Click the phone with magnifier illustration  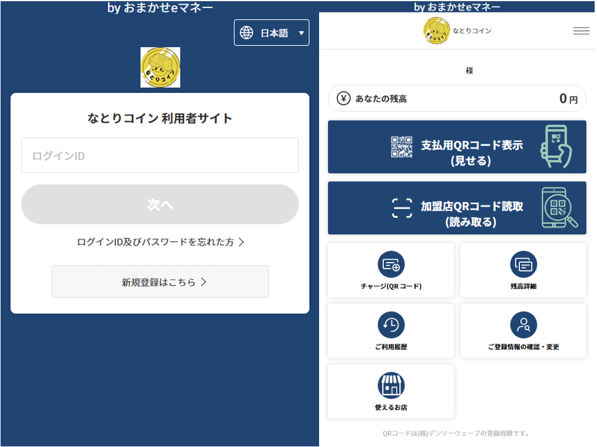(559, 208)
